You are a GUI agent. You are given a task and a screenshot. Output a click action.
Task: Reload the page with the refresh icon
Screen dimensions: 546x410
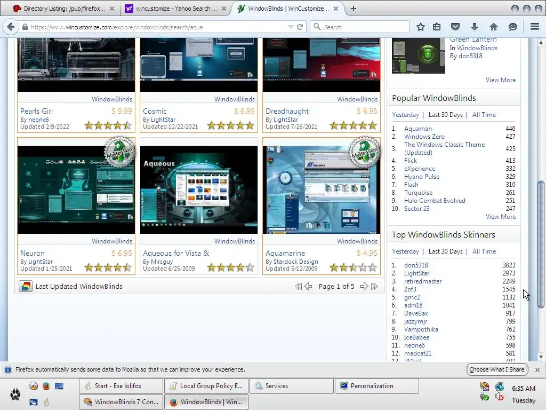(x=300, y=27)
